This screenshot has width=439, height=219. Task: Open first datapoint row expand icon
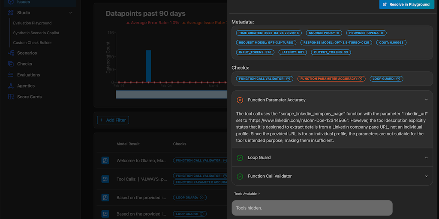pyautogui.click(x=105, y=160)
